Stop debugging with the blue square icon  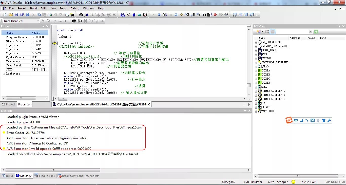[159, 14]
